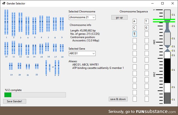178x115 pixels.
Task: Click the first-row box containing T
Action: (147, 21)
